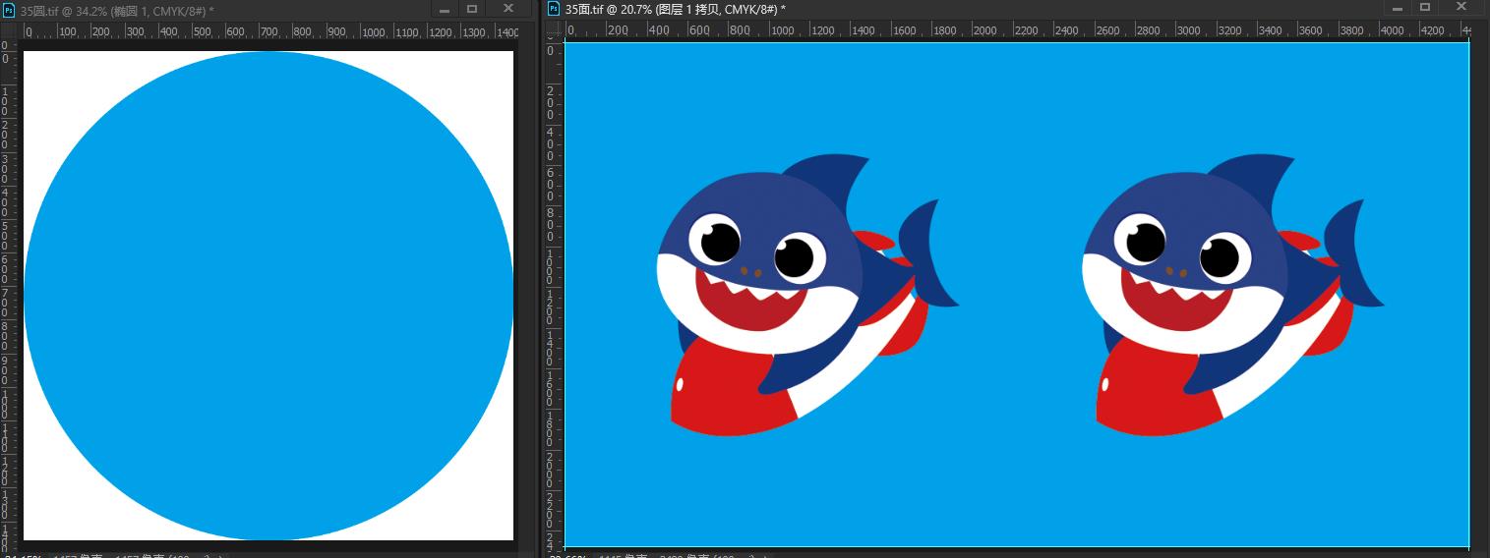Click the vertical ruler of 35面.tif window

(555, 293)
